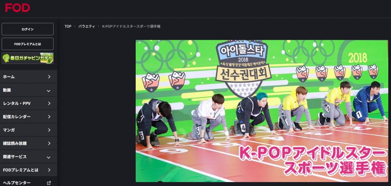This screenshot has width=391, height=186.
Task: Expand the 動画 dropdown arrow
Action: coord(48,91)
